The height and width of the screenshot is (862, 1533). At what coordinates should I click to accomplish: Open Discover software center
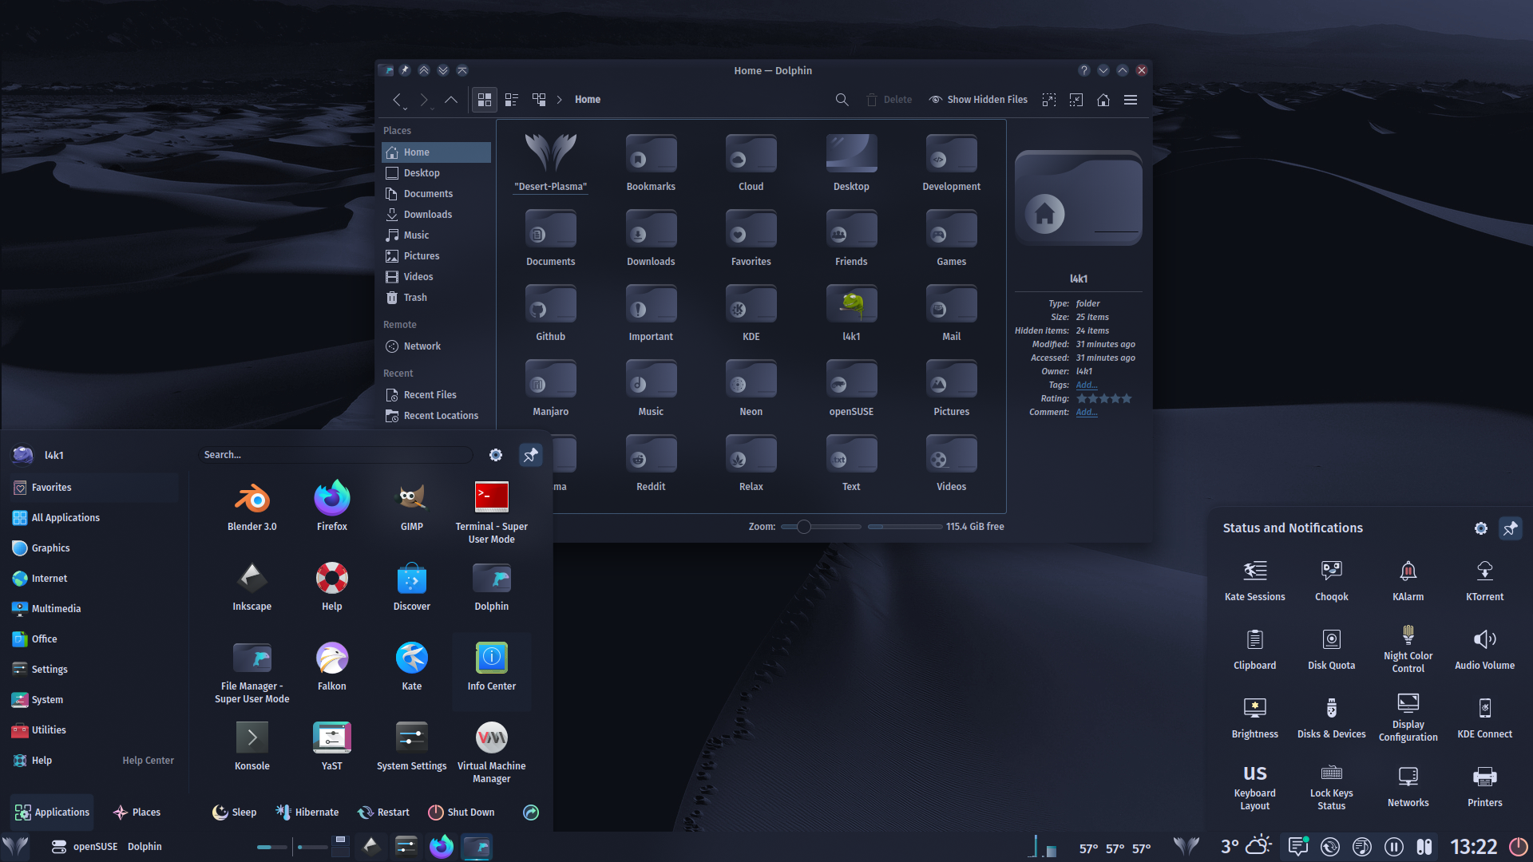[412, 586]
